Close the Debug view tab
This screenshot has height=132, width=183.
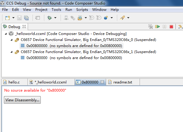point(24,27)
